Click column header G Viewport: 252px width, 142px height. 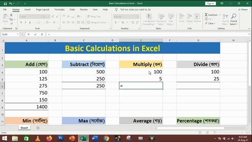(x=198, y=40)
